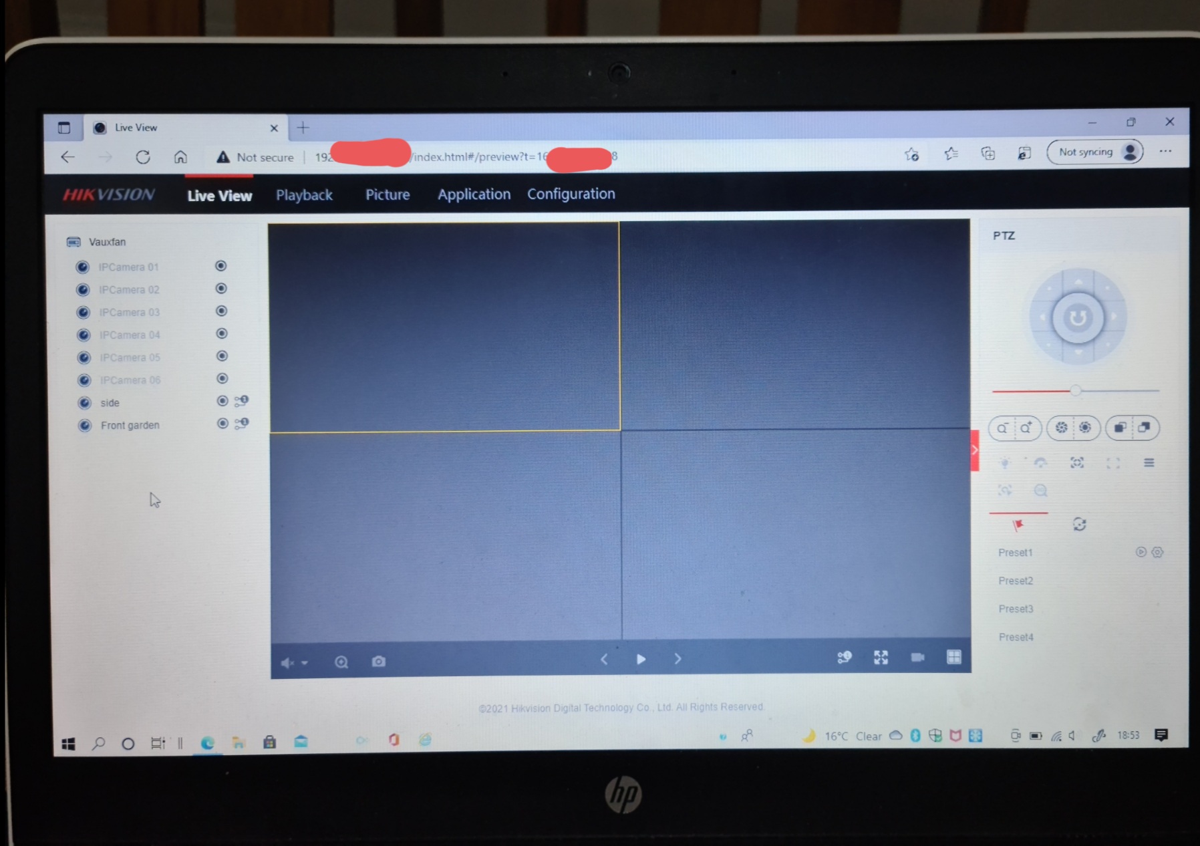Enter full screen video view
This screenshot has height=846, width=1200.
point(881,658)
